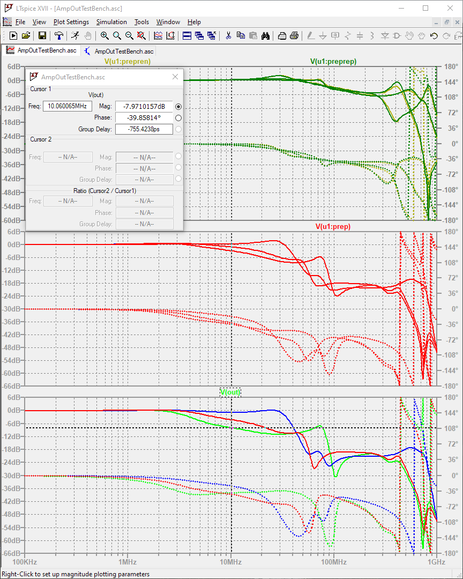Open a file with the folder icon
The image size is (463, 579).
[x=26, y=36]
